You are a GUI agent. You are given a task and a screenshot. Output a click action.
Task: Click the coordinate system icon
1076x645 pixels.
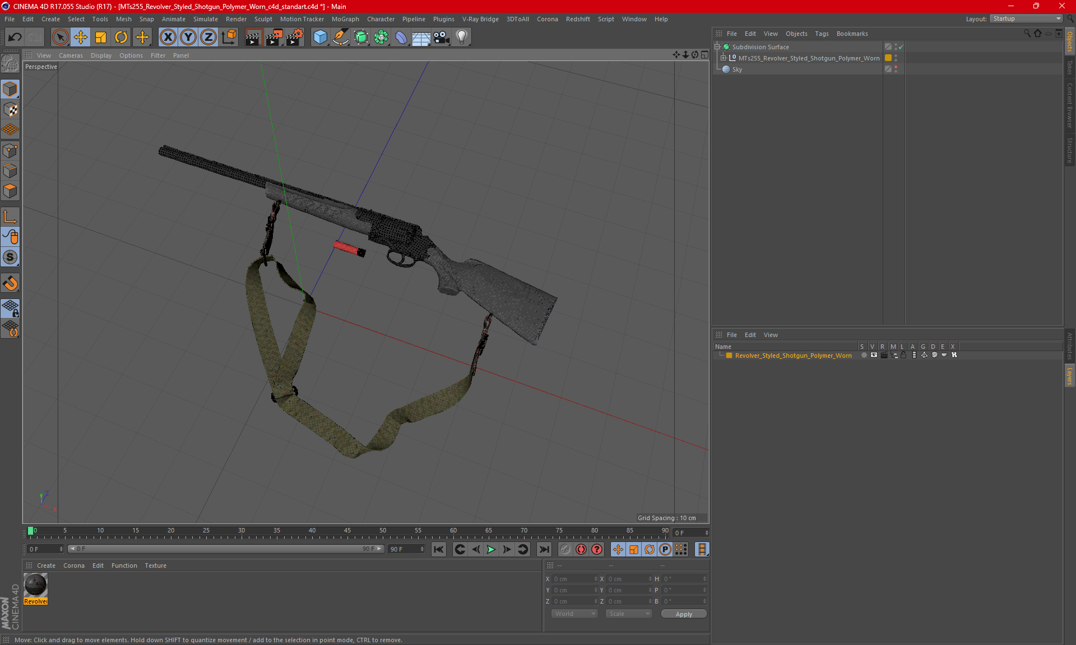(229, 38)
